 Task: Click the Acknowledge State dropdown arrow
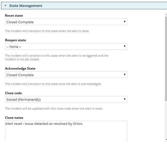point(124,75)
